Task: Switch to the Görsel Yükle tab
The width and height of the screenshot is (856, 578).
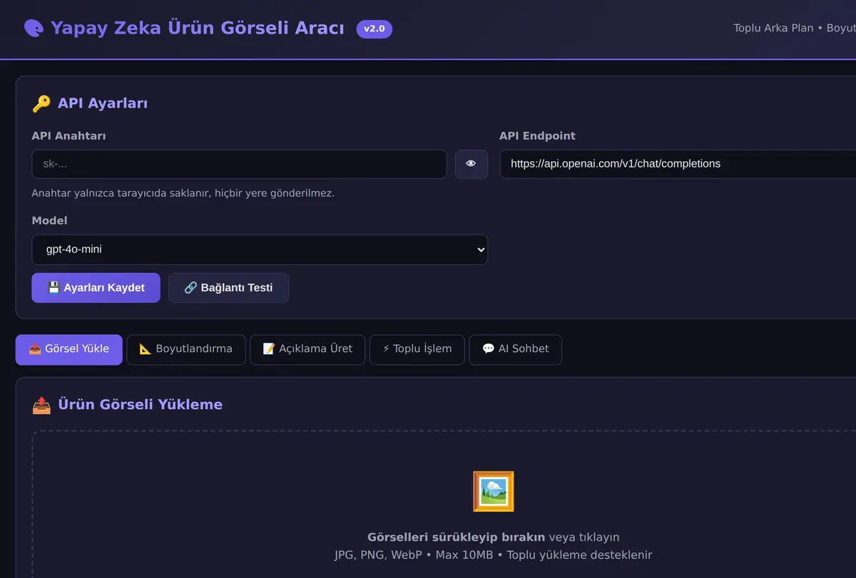Action: (x=69, y=349)
